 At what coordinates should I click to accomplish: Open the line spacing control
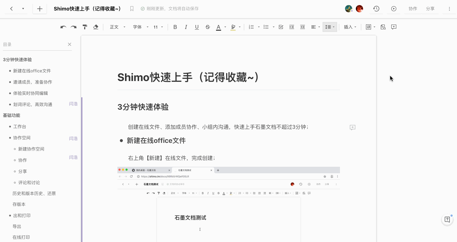coord(330,27)
